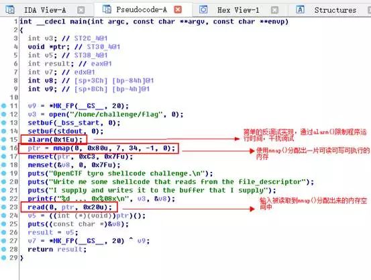Click the printf call on line 22

click(x=101, y=199)
